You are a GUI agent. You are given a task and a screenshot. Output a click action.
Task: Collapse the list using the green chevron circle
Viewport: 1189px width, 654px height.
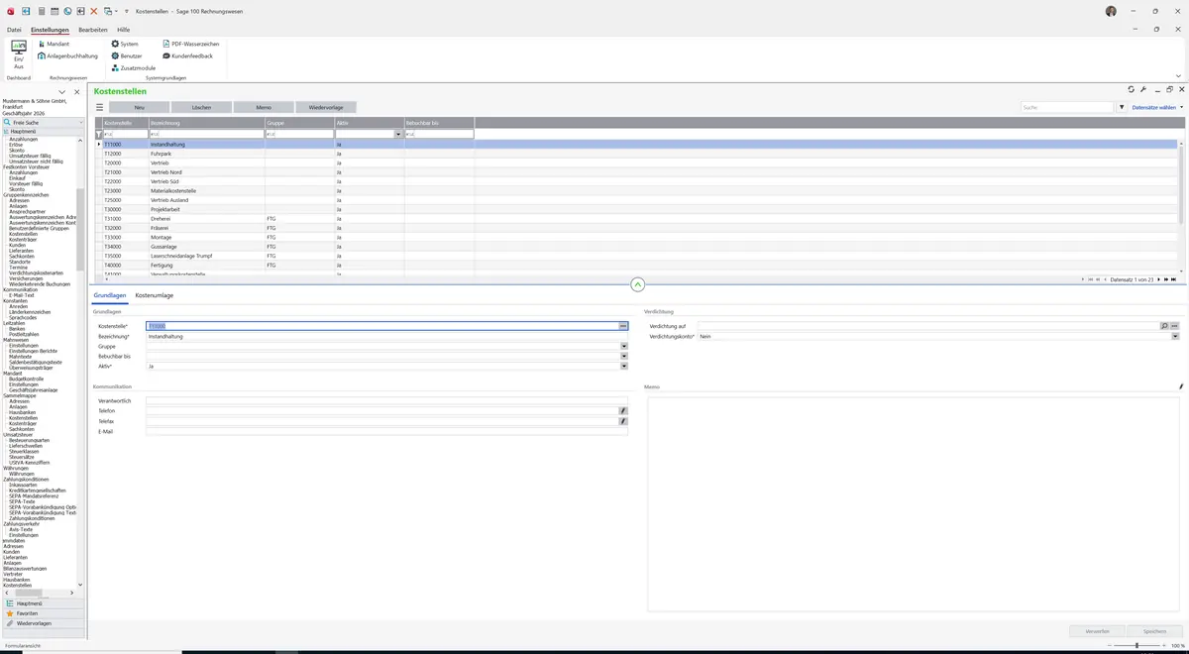coord(637,284)
